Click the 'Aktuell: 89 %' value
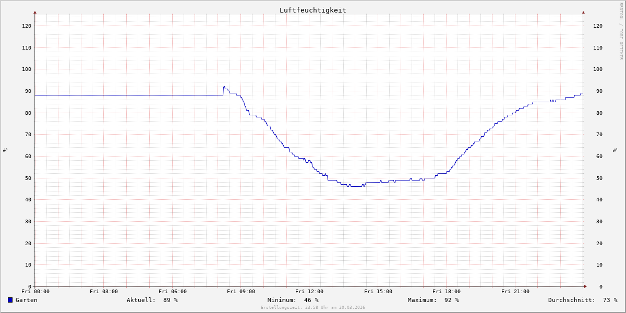Viewport: 626px width, 313px height. 152,300
